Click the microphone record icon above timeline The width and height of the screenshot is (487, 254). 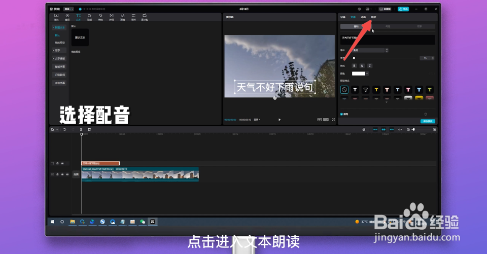pos(364,129)
